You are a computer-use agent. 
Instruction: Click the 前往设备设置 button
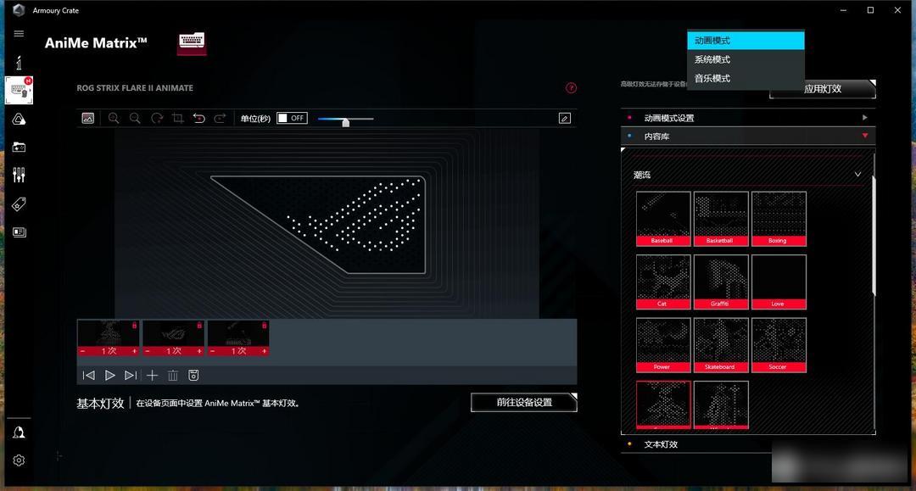[x=524, y=402]
